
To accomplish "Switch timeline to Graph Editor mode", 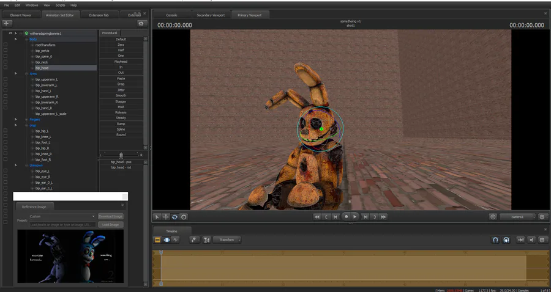I will click(175, 240).
